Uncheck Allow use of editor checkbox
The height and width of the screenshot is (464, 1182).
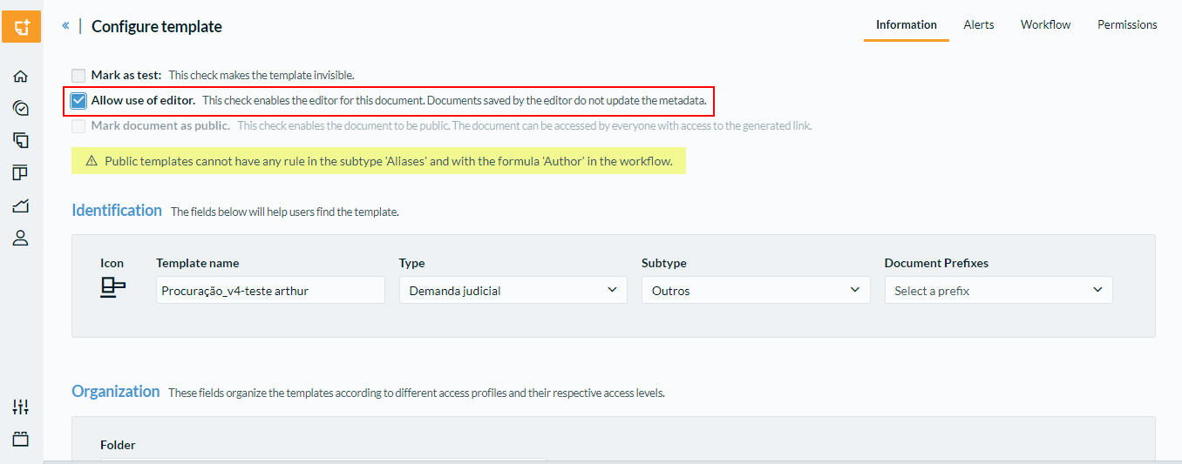pos(78,101)
